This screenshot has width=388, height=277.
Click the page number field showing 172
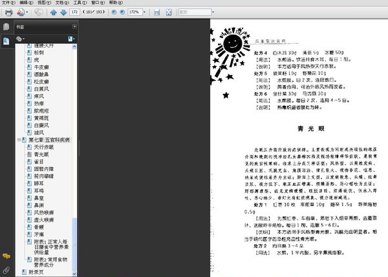pos(75,12)
